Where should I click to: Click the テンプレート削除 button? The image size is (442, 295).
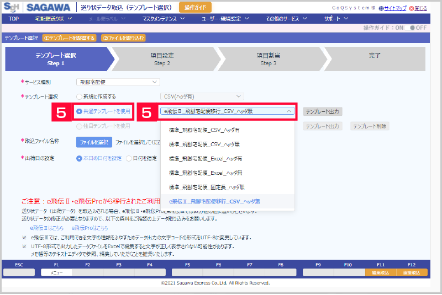(370, 126)
